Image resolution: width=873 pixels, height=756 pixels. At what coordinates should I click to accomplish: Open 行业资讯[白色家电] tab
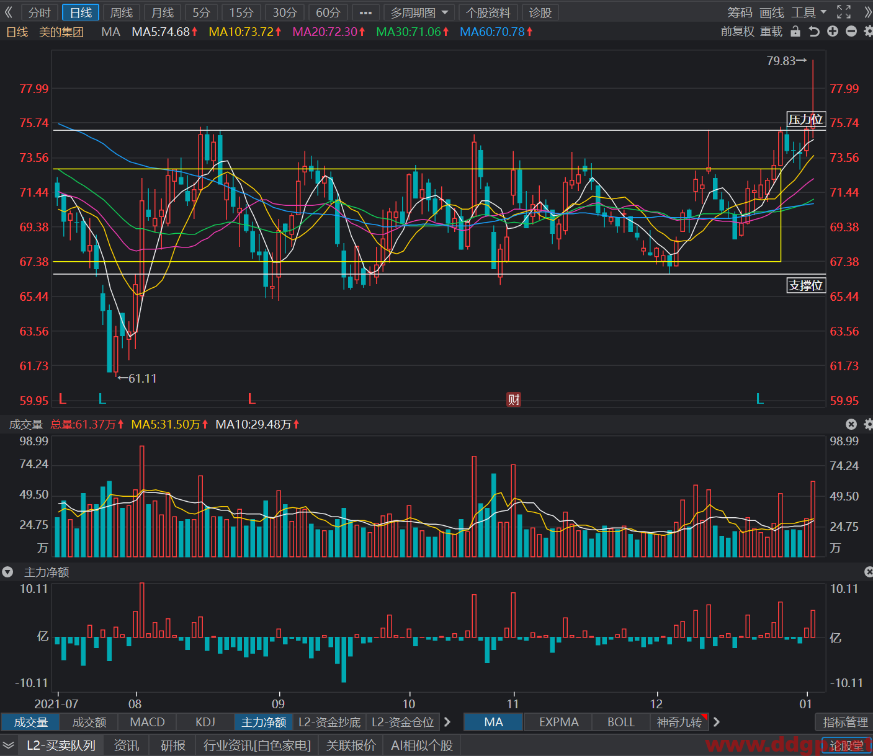click(257, 745)
